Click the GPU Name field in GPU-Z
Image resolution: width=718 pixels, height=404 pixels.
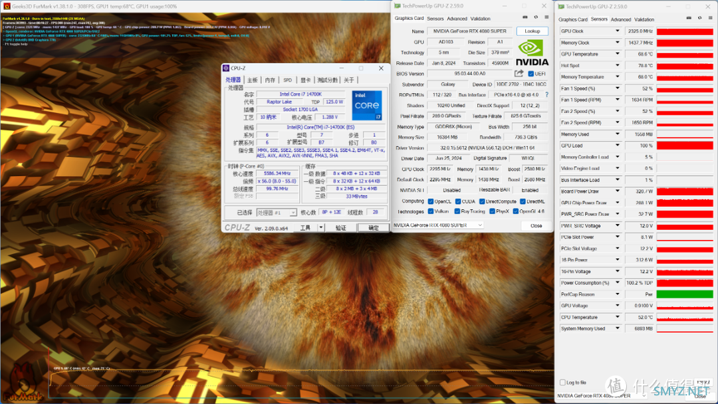point(470,31)
